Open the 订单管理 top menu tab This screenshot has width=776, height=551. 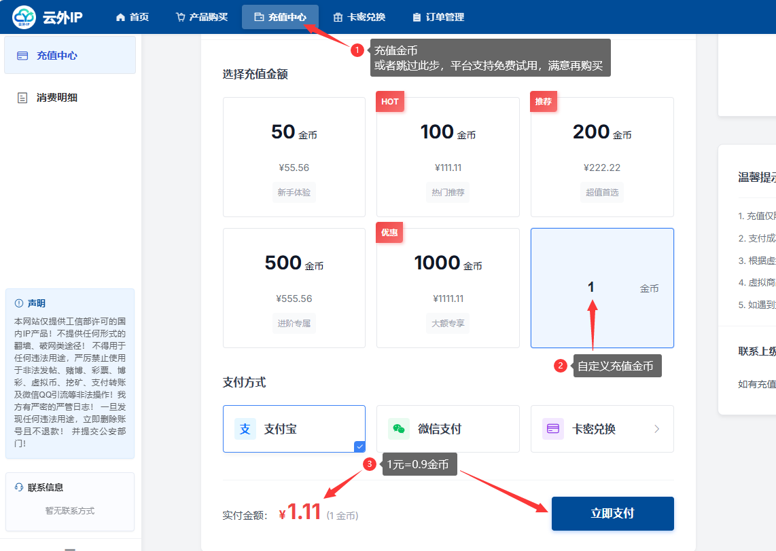[x=438, y=17]
